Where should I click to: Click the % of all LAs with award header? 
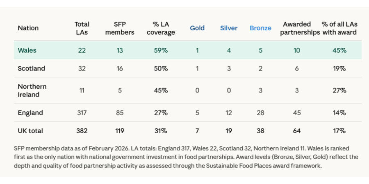[x=339, y=28]
